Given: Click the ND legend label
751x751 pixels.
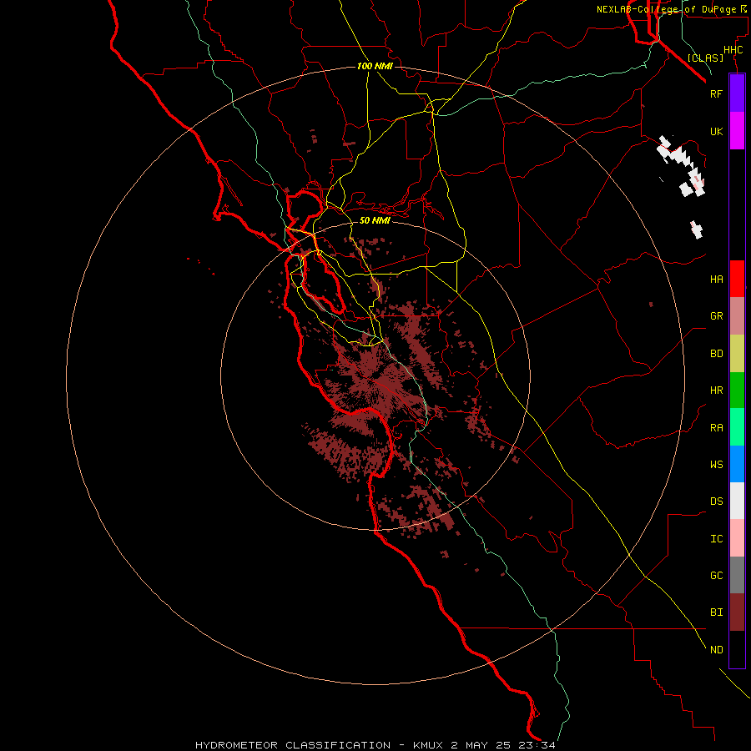Looking at the screenshot, I should 716,650.
